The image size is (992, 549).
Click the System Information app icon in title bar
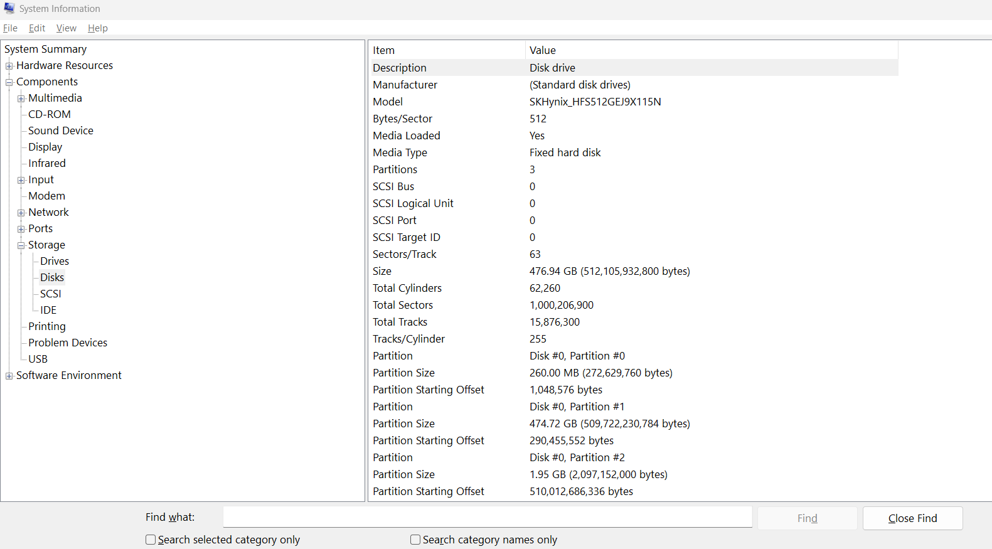click(x=9, y=8)
